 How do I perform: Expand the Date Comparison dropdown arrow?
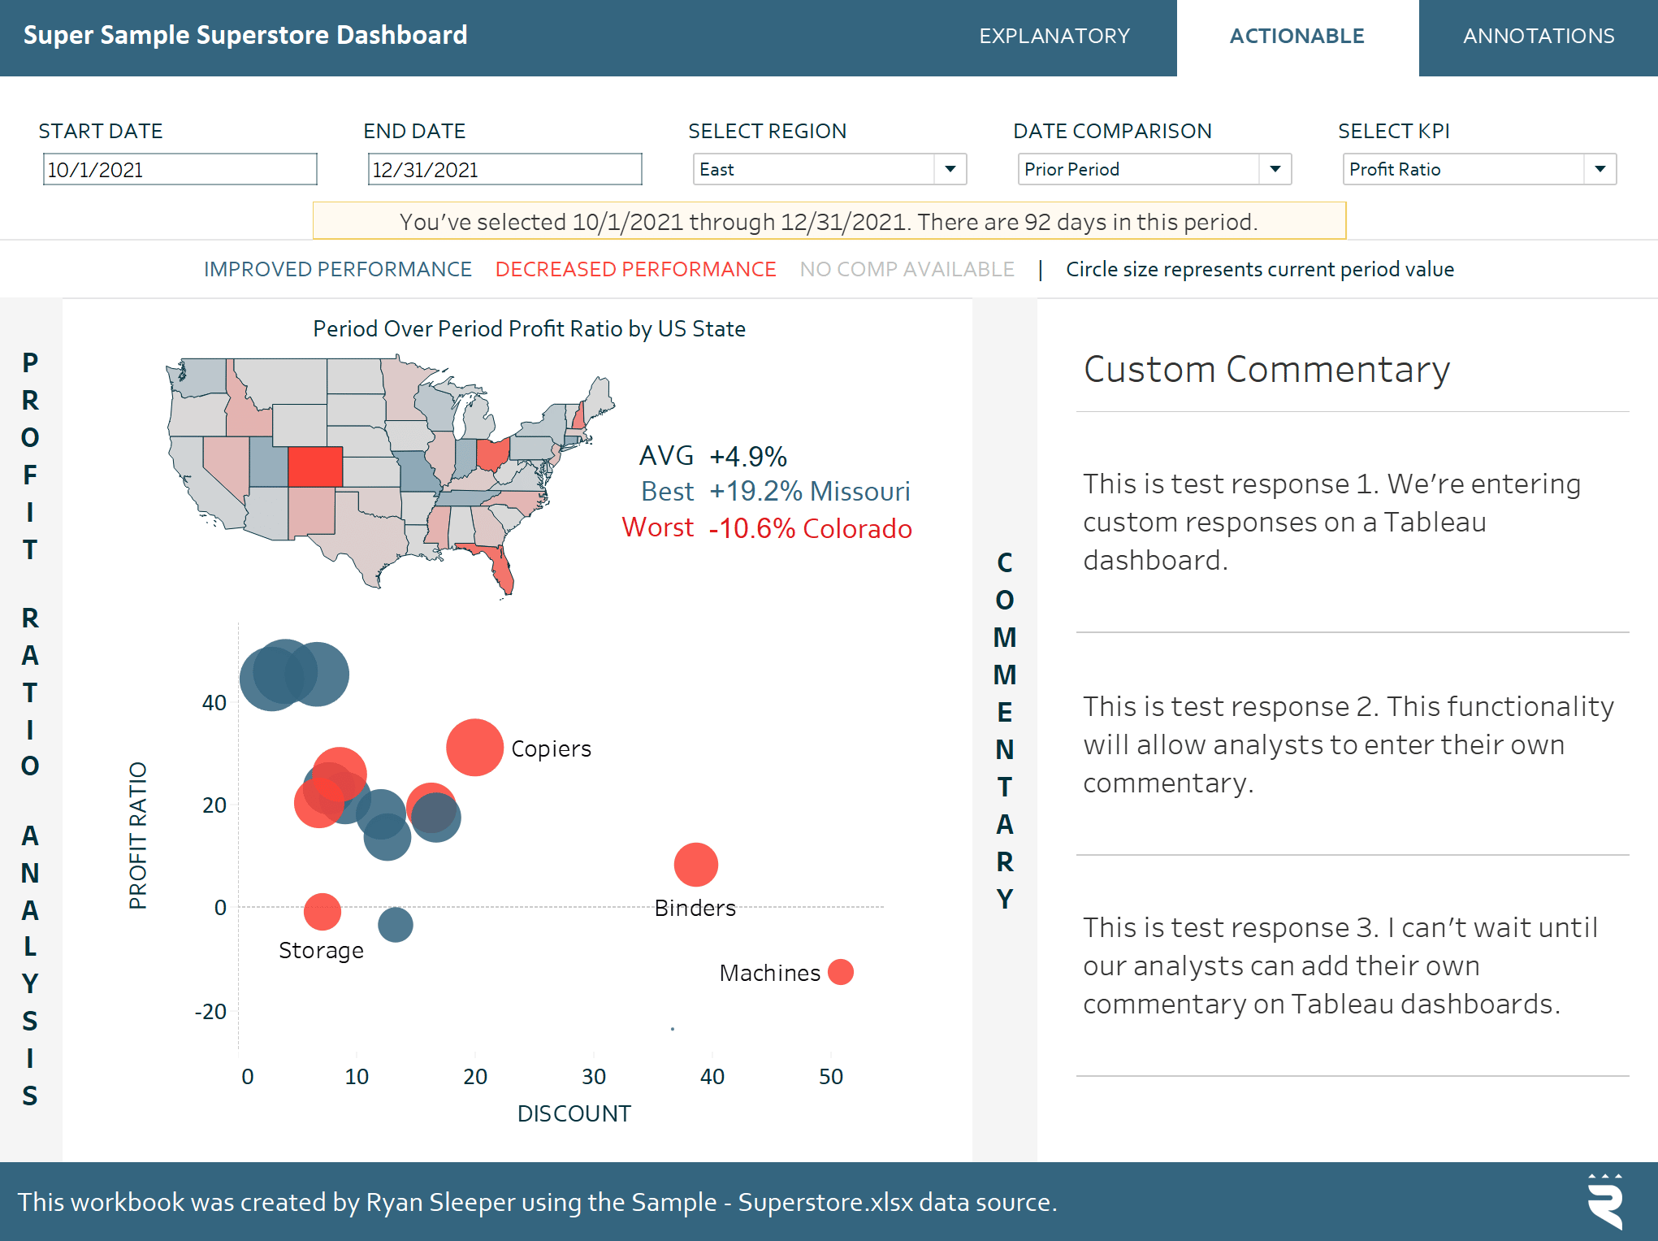(x=1275, y=169)
